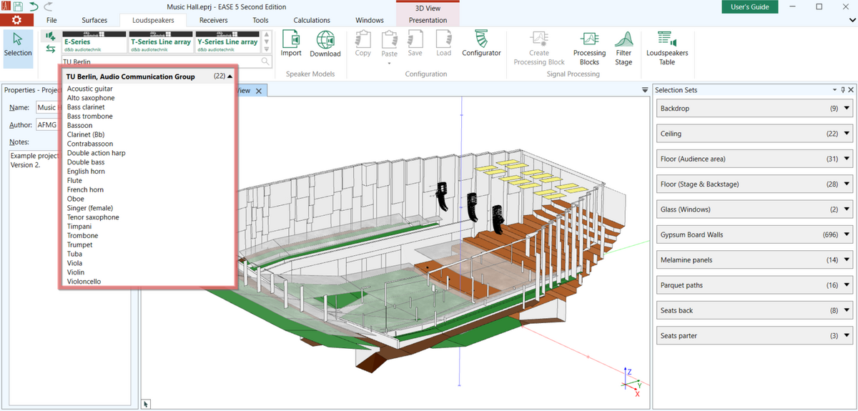
Task: Open the loudspeaker Configurator
Action: 481,44
